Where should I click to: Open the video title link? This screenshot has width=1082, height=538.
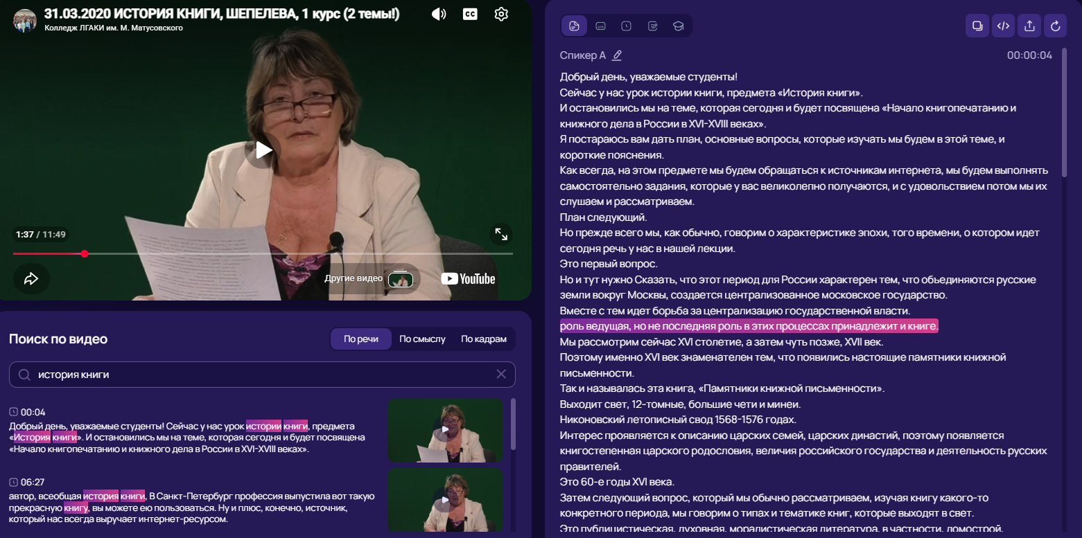(x=222, y=14)
